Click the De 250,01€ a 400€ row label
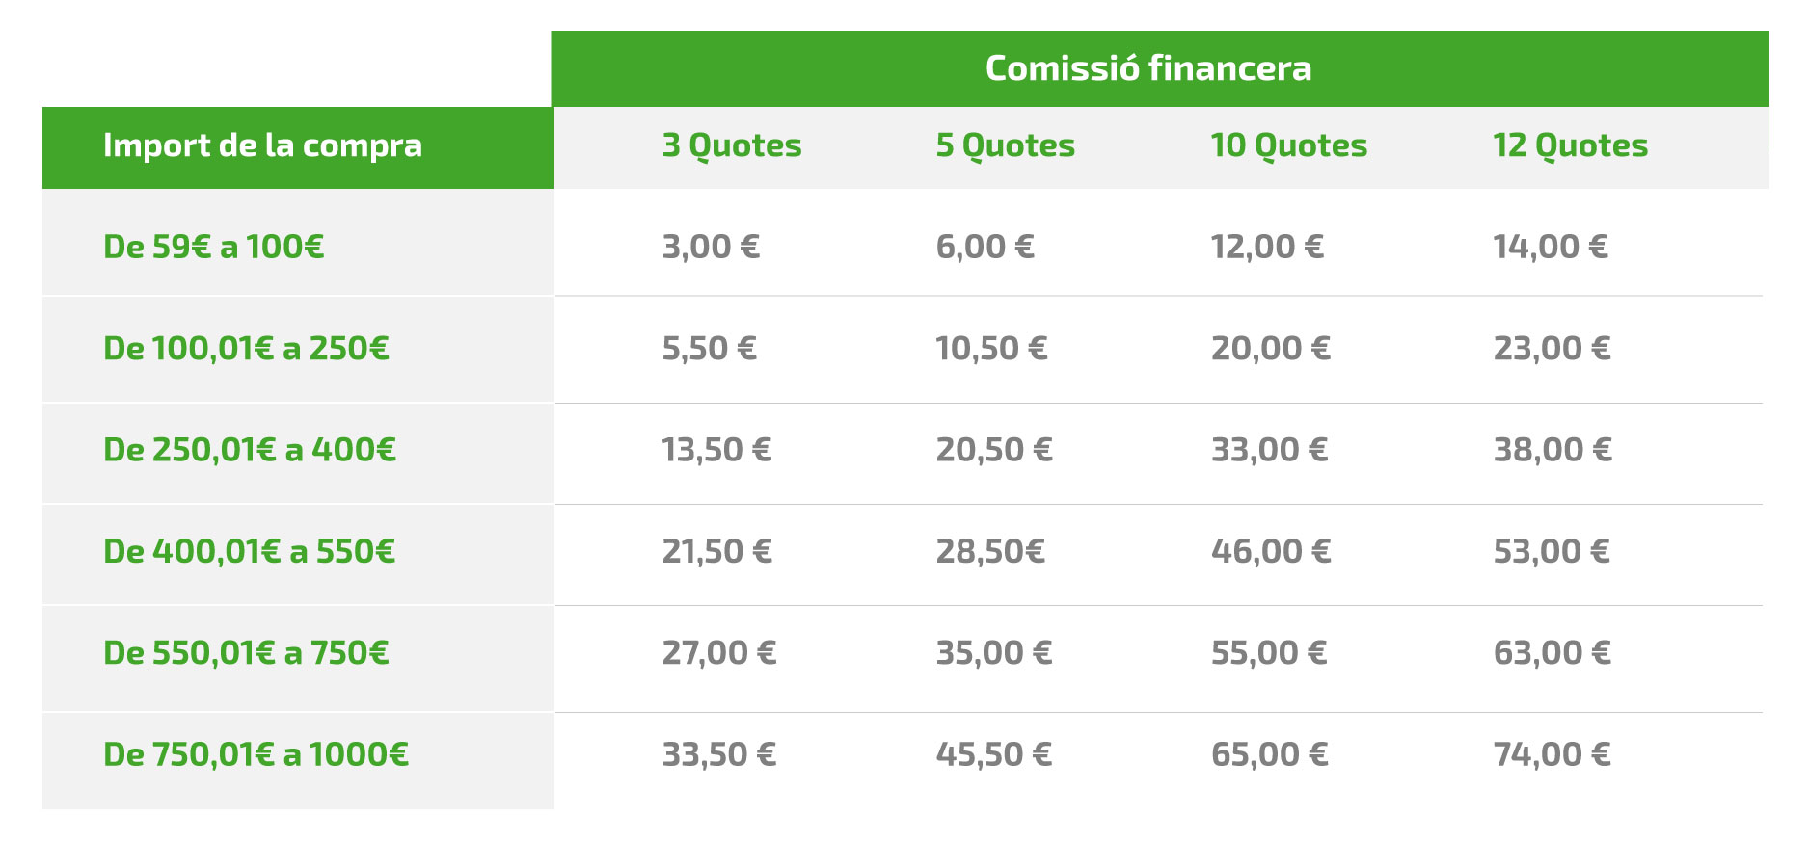 [x=250, y=450]
